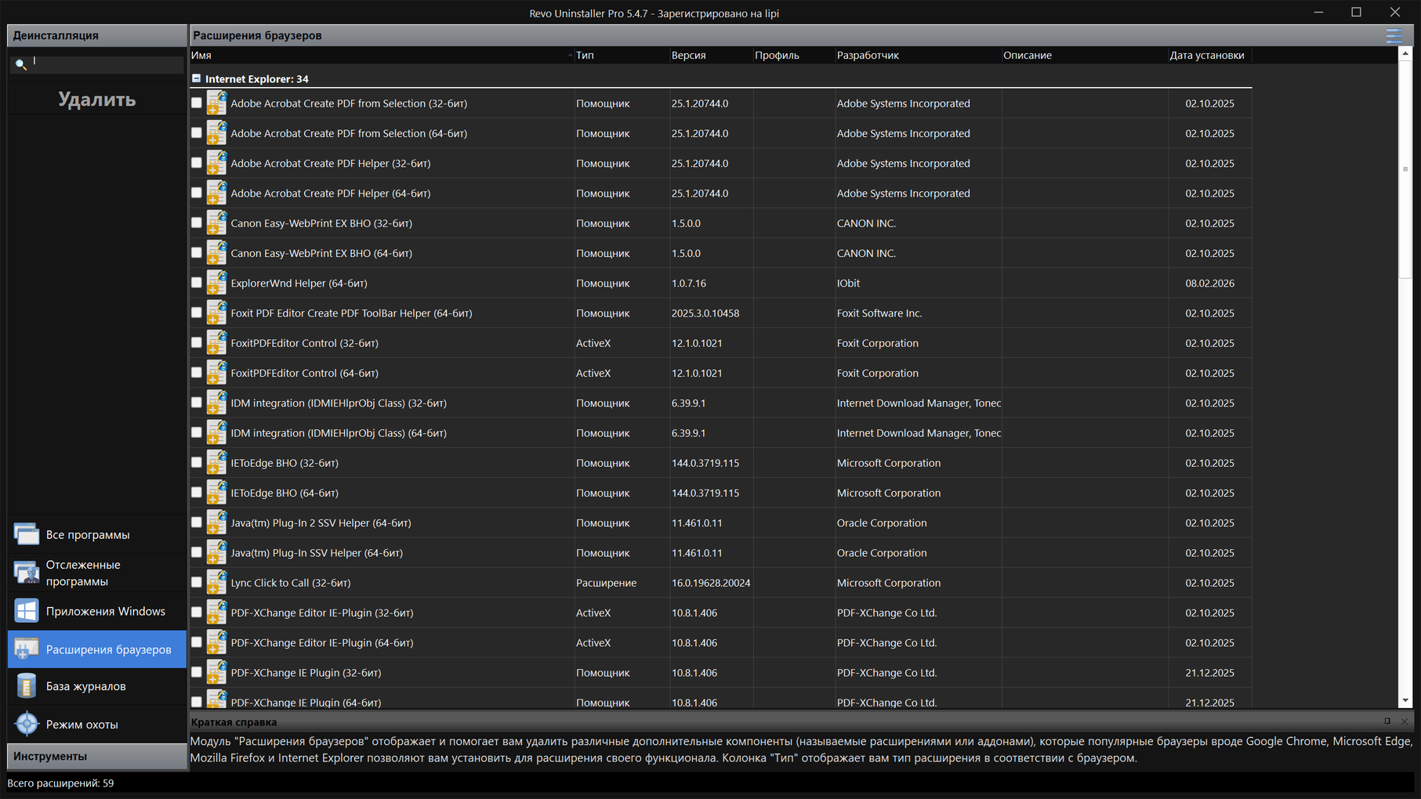The width and height of the screenshot is (1421, 799).
Task: Click icon of IDM integration (IDMIEHlprObj Class) (32-бит)
Action: pyautogui.click(x=216, y=403)
